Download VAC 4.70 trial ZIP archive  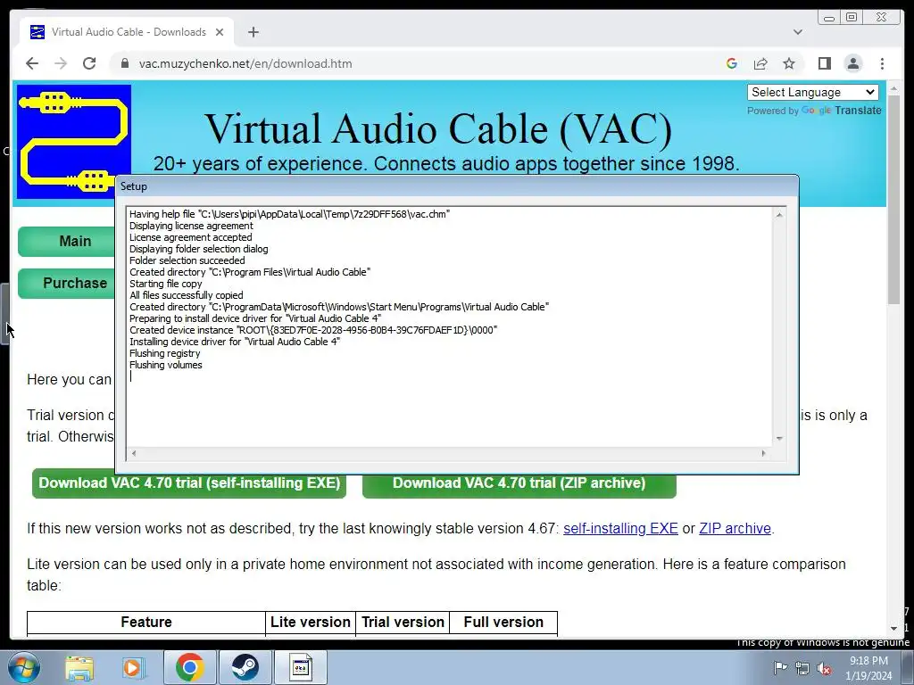[x=519, y=483]
